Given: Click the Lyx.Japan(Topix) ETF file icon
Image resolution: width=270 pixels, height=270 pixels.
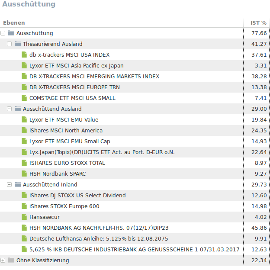Looking at the screenshot, I should click(x=24, y=152).
